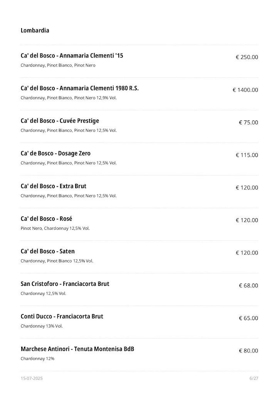Select Conti Ducco Franciacorta Brut title
Screen dimensions: 279x394
62,317
